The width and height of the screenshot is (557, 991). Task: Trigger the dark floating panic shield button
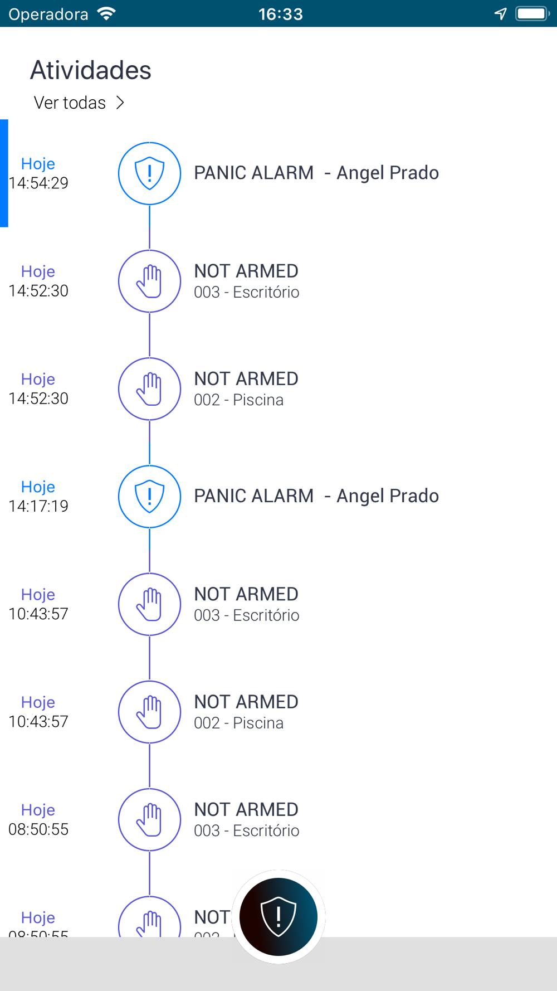point(278,917)
